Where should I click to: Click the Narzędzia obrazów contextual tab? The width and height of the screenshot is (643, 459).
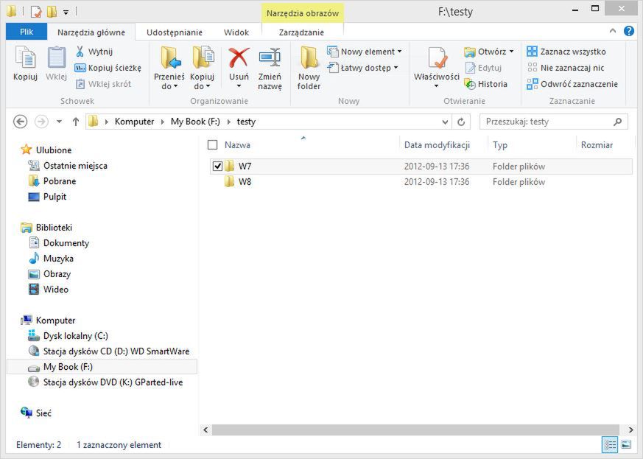click(303, 13)
